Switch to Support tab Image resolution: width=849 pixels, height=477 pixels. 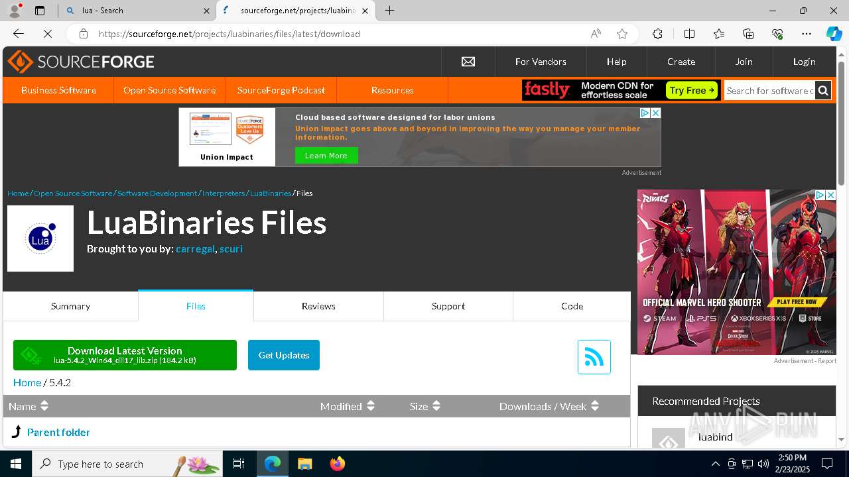pyautogui.click(x=448, y=306)
